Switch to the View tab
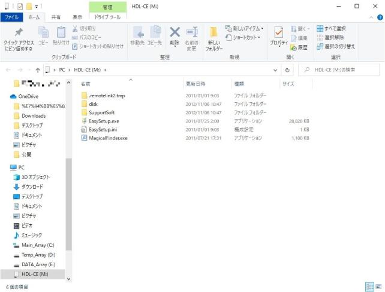 pos(77,17)
